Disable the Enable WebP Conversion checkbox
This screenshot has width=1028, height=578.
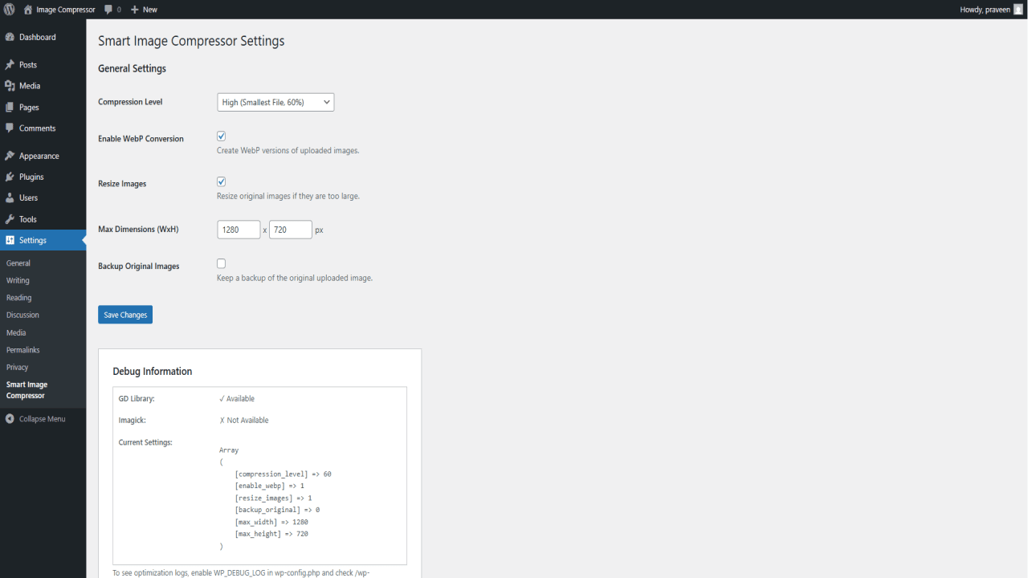pyautogui.click(x=222, y=136)
